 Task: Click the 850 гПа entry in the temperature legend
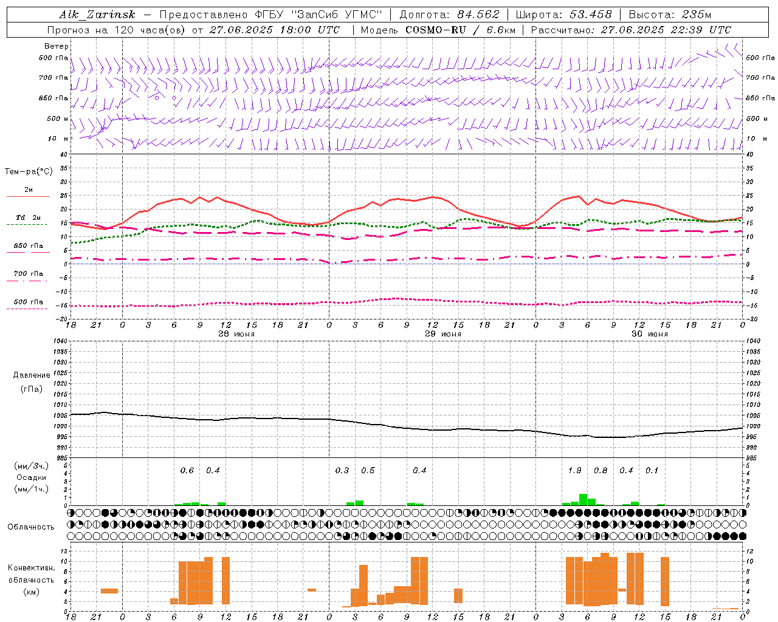pos(29,246)
